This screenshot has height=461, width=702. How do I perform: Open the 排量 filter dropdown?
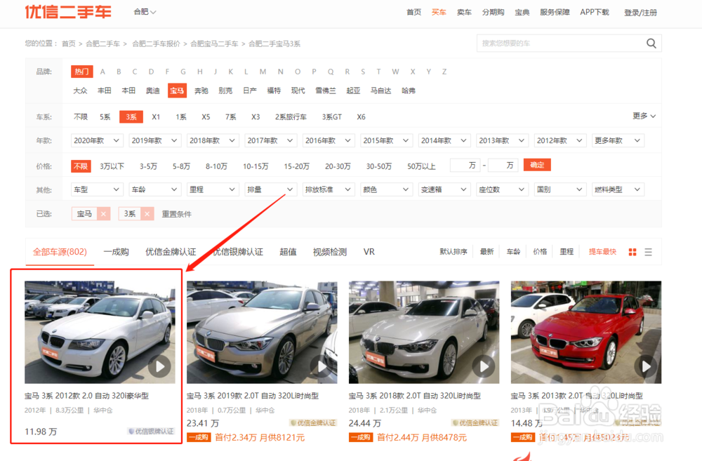270,189
